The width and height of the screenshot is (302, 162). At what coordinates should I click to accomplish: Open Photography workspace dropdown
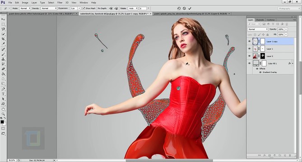click(x=289, y=9)
